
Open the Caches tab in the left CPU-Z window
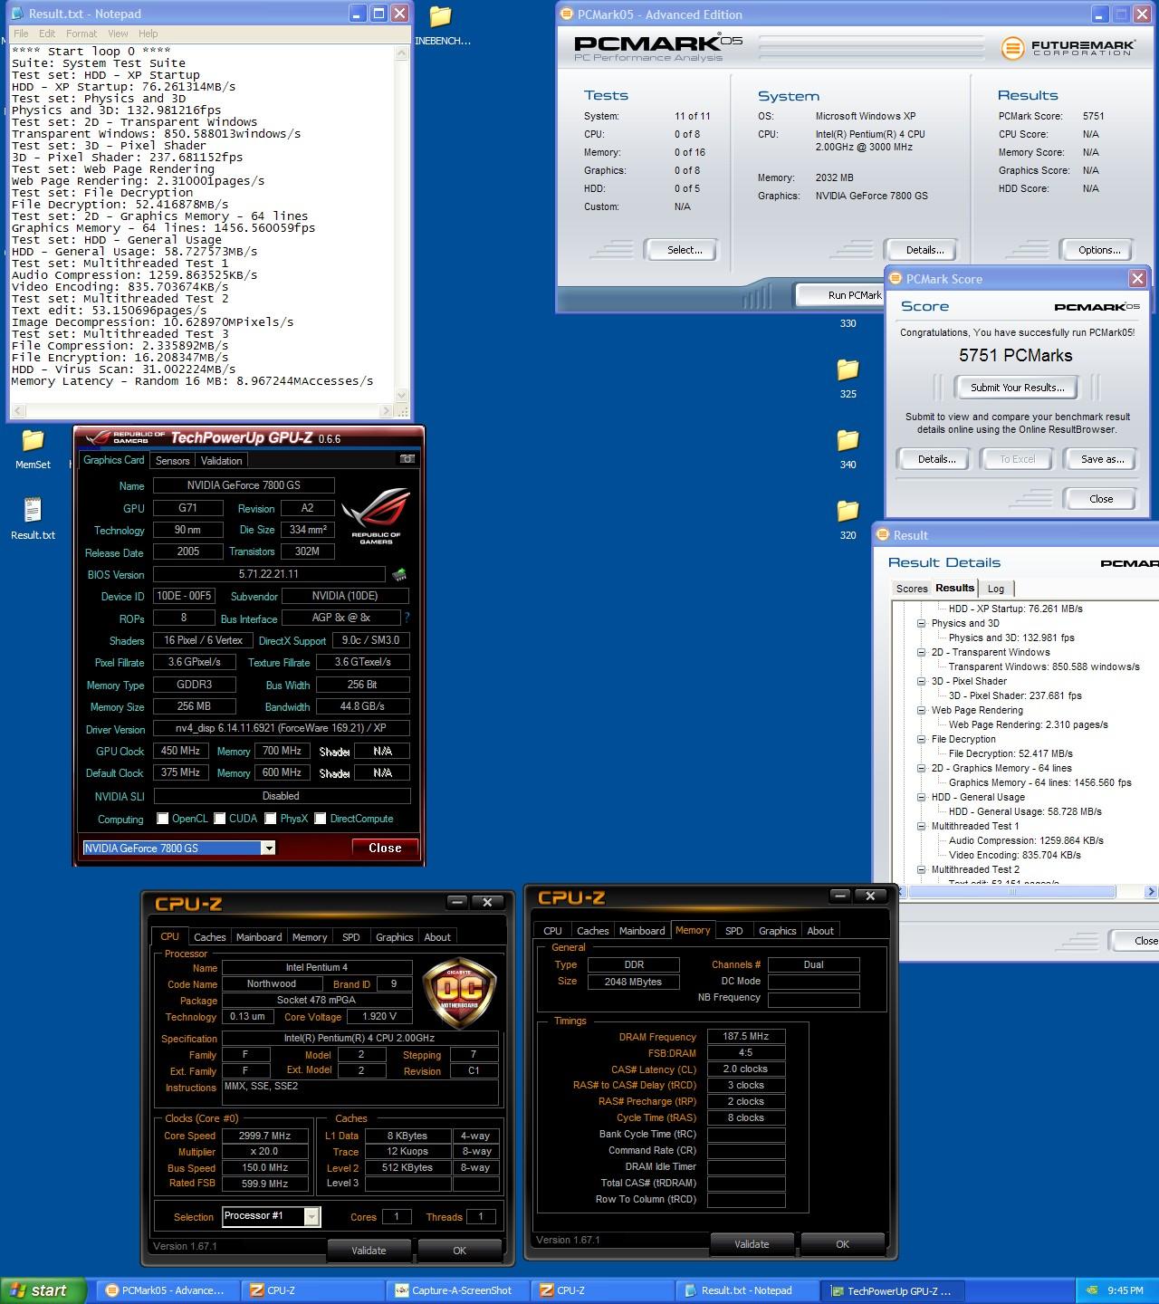click(x=210, y=937)
